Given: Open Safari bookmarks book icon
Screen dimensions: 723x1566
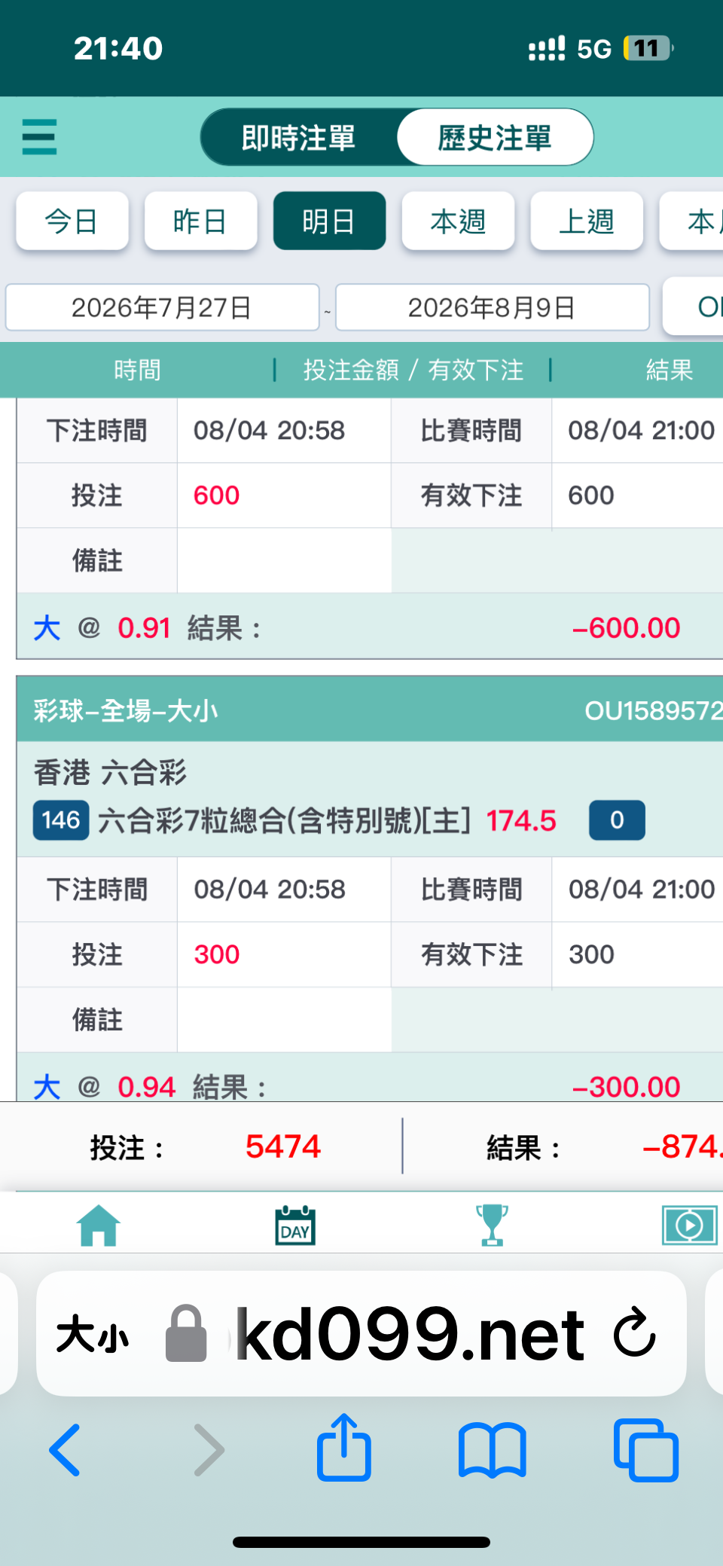Looking at the screenshot, I should click(x=493, y=1450).
